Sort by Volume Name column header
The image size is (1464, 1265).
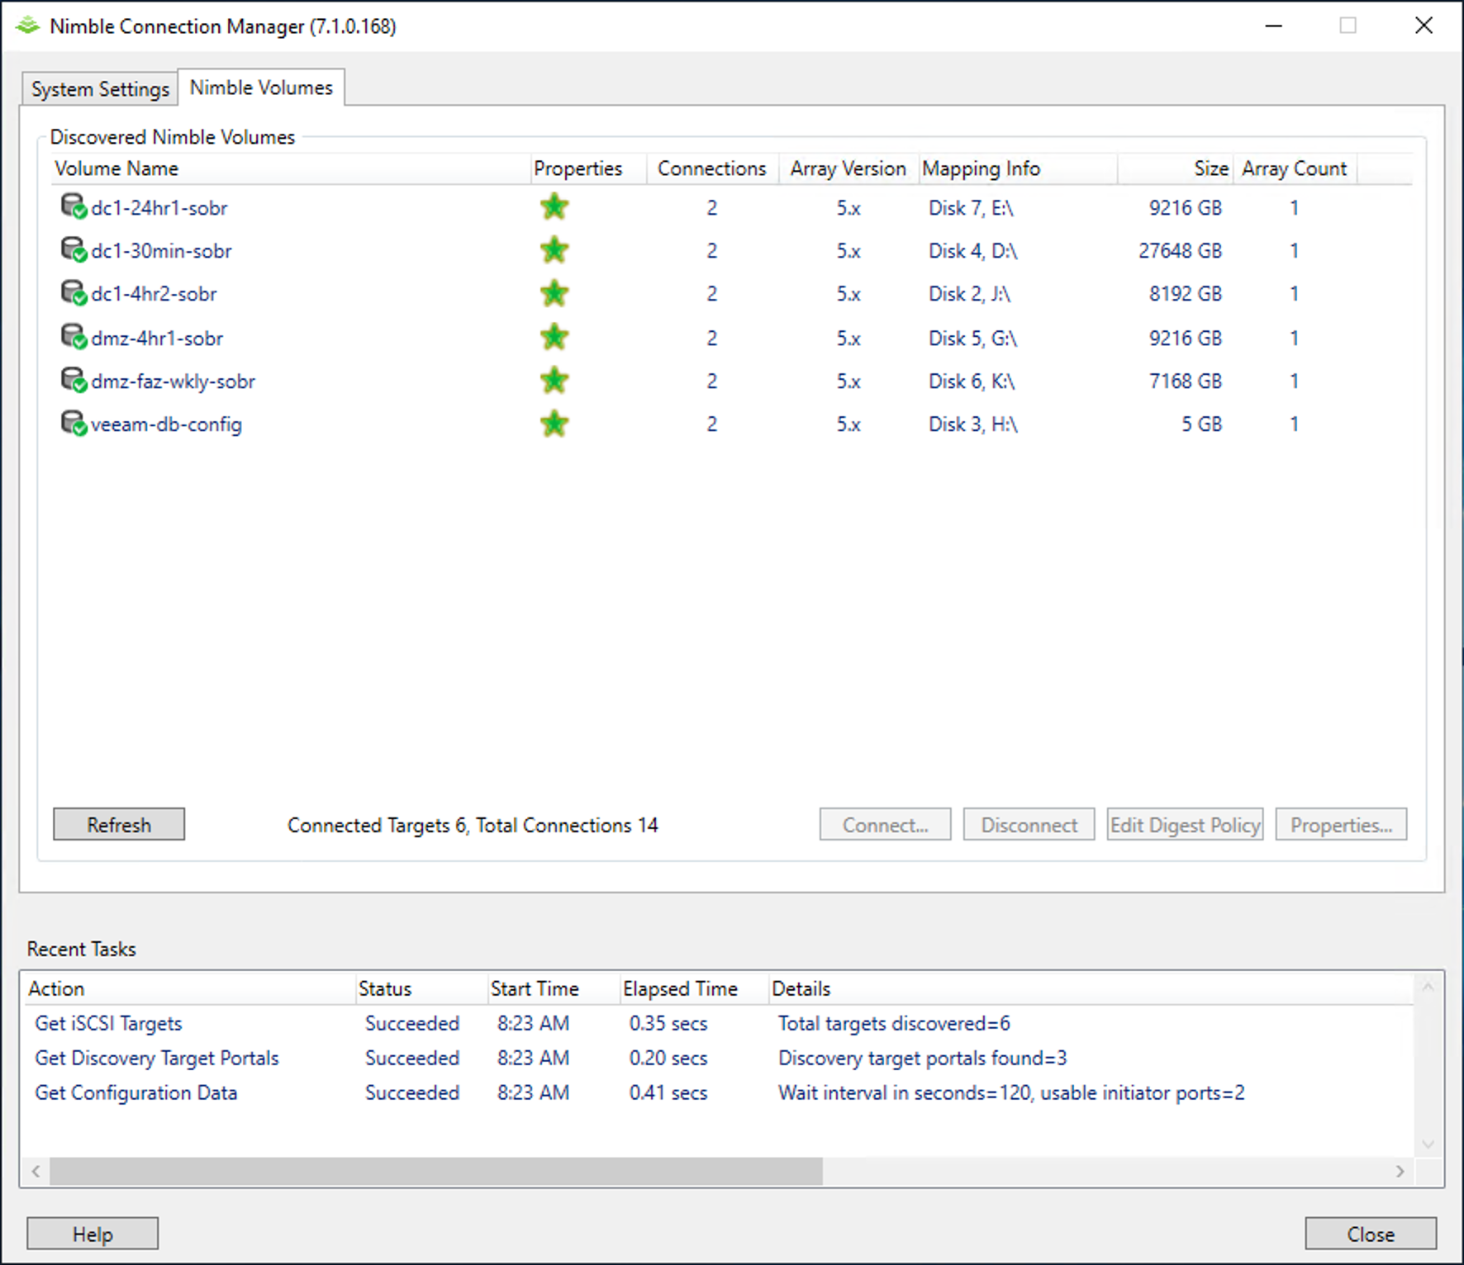291,168
